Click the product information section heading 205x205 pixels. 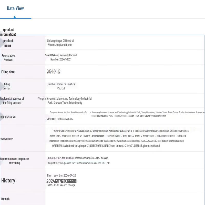pyautogui.click(x=8, y=32)
